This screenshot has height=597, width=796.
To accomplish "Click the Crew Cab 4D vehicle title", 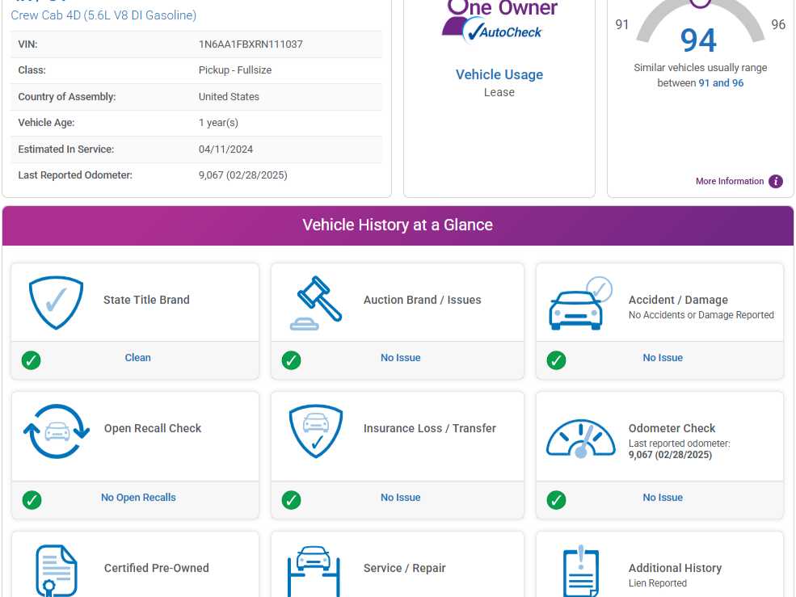I will (x=103, y=15).
